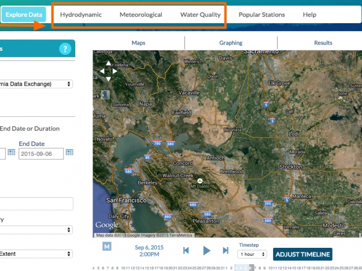Pan the map right with the arrow
This screenshot has height=271, width=362.
115,71
